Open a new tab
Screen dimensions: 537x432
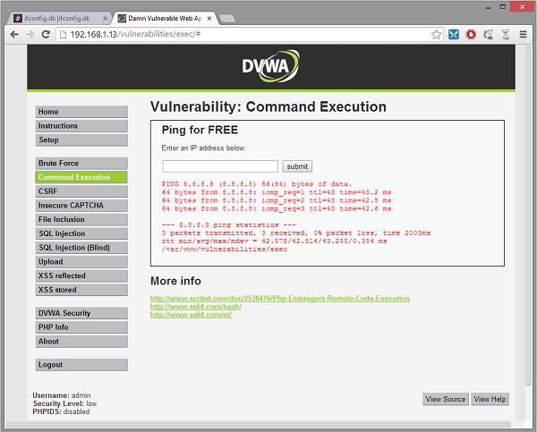coord(227,19)
